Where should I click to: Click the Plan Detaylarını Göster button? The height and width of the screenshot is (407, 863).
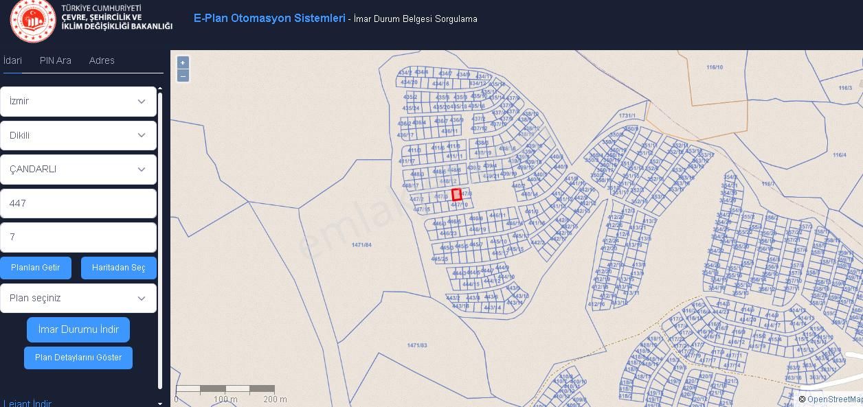[x=78, y=358]
